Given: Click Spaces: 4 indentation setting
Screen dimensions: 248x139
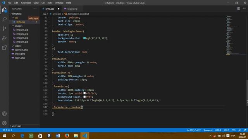Looking at the screenshot, I should (208, 130).
